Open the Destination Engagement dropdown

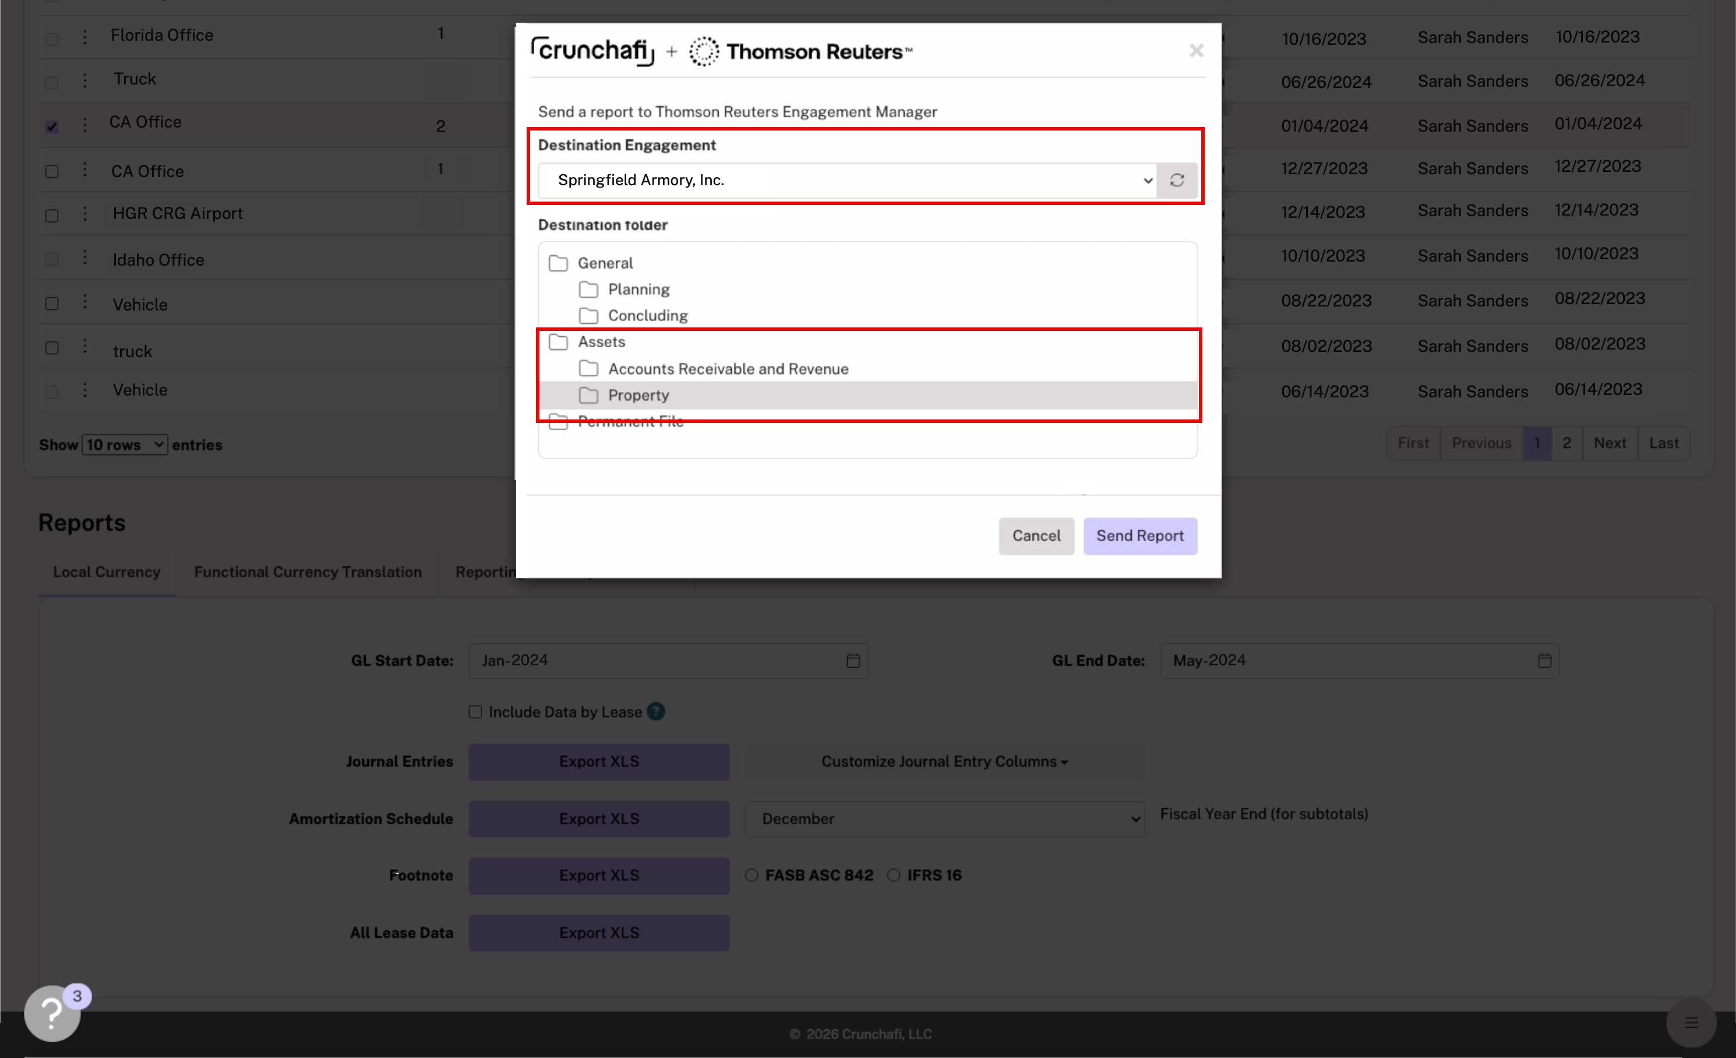pyautogui.click(x=848, y=181)
